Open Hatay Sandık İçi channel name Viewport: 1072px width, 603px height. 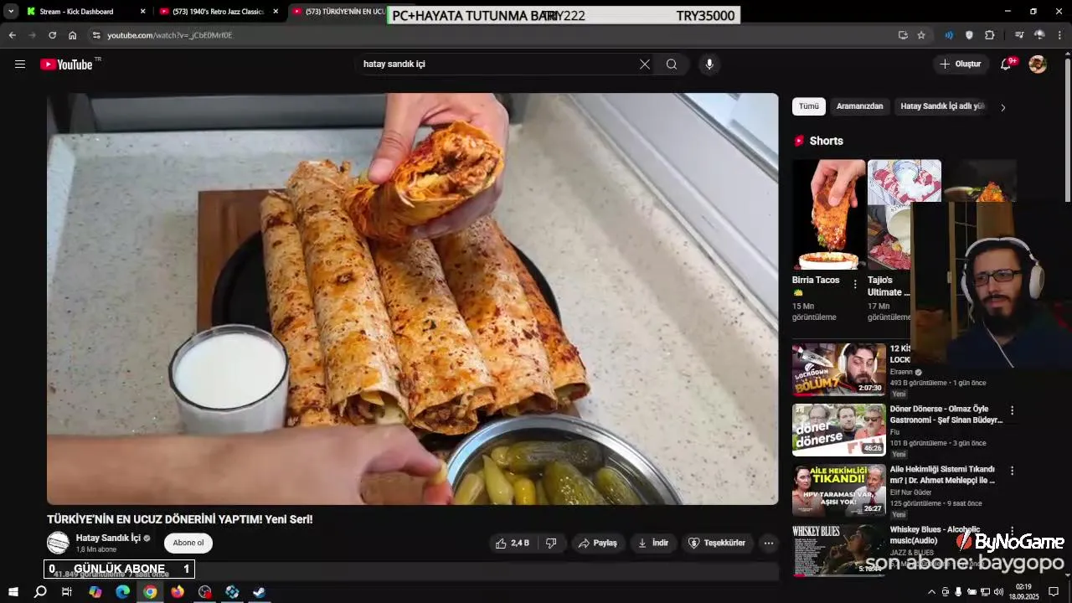click(x=108, y=539)
